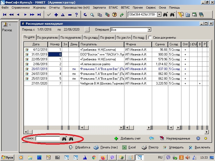The width and height of the screenshot is (215, 161).
Task: Click the gray checkmark confirm icon
Action: [49, 15]
